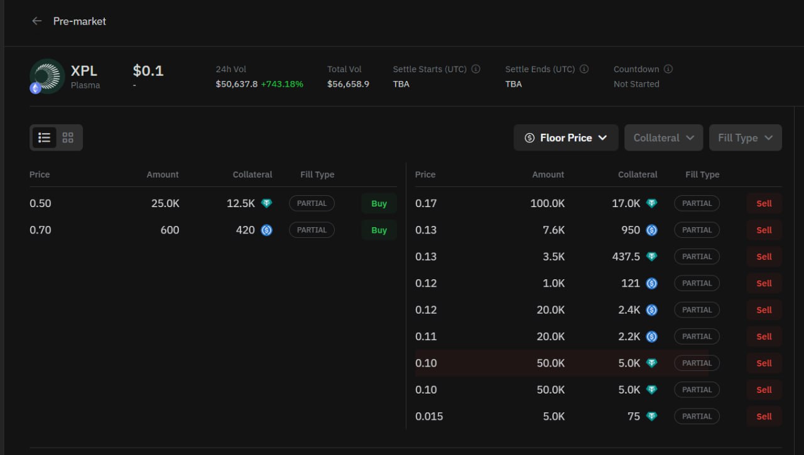Click PARTIAL badge on 0.70 buy row
804x455 pixels.
pos(312,230)
